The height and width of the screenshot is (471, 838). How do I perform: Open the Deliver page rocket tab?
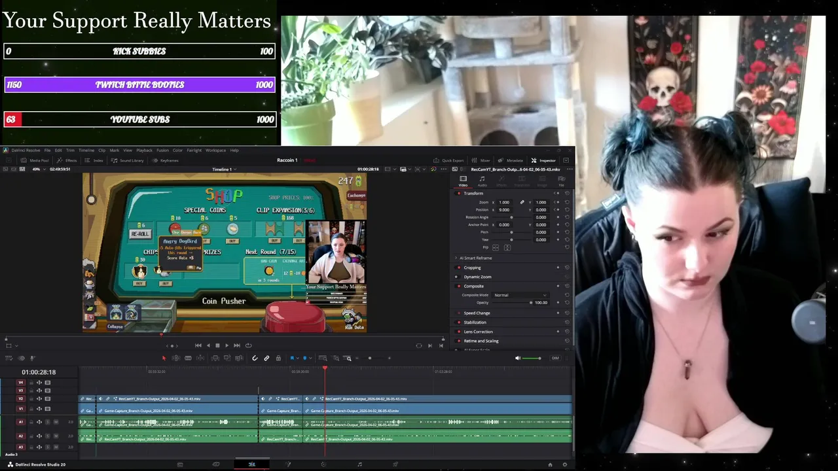[x=395, y=464]
